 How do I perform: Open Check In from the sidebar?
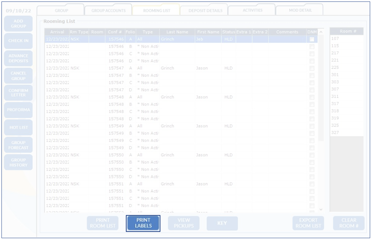(x=18, y=41)
